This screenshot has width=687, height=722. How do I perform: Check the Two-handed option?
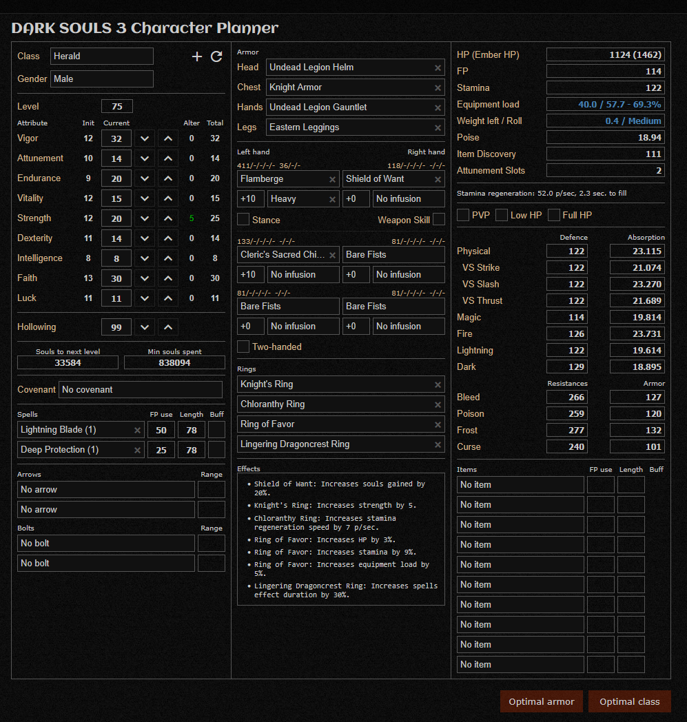pyautogui.click(x=243, y=347)
